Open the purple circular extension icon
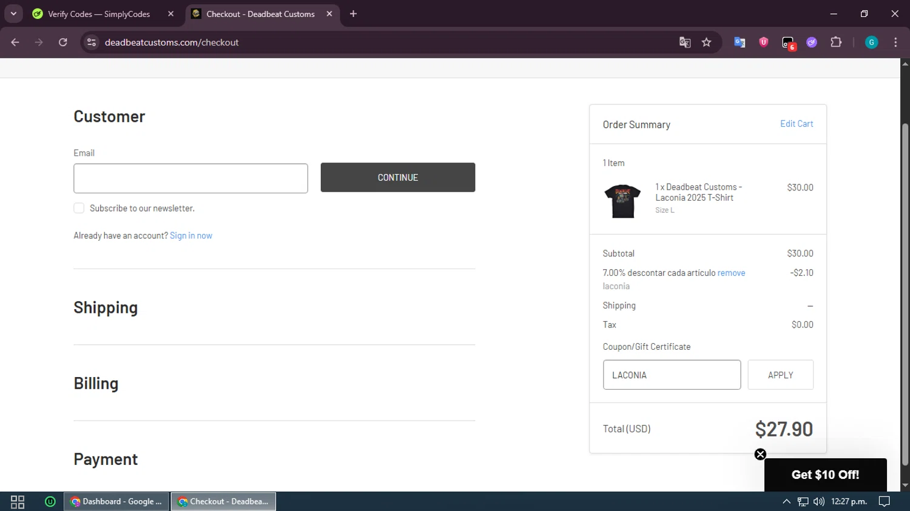 [812, 42]
